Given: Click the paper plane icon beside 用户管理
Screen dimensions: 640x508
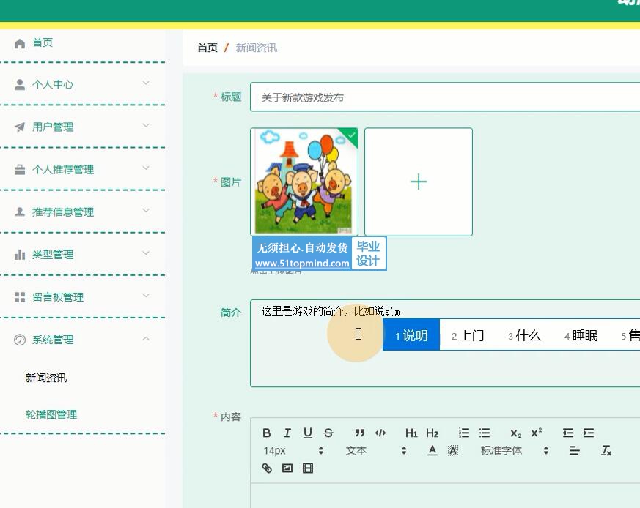Looking at the screenshot, I should [20, 127].
